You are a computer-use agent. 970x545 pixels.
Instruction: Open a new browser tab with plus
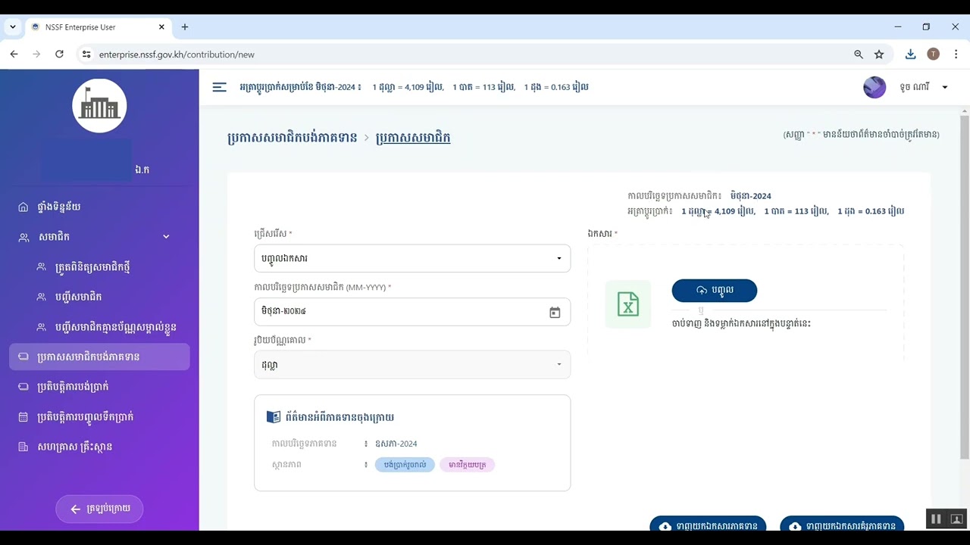click(x=185, y=27)
